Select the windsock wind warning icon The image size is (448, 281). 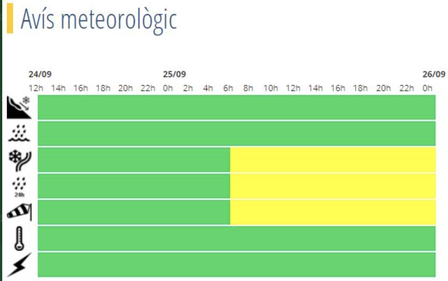(x=19, y=212)
